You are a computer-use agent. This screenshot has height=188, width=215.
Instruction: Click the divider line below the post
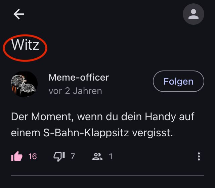click(x=107, y=175)
